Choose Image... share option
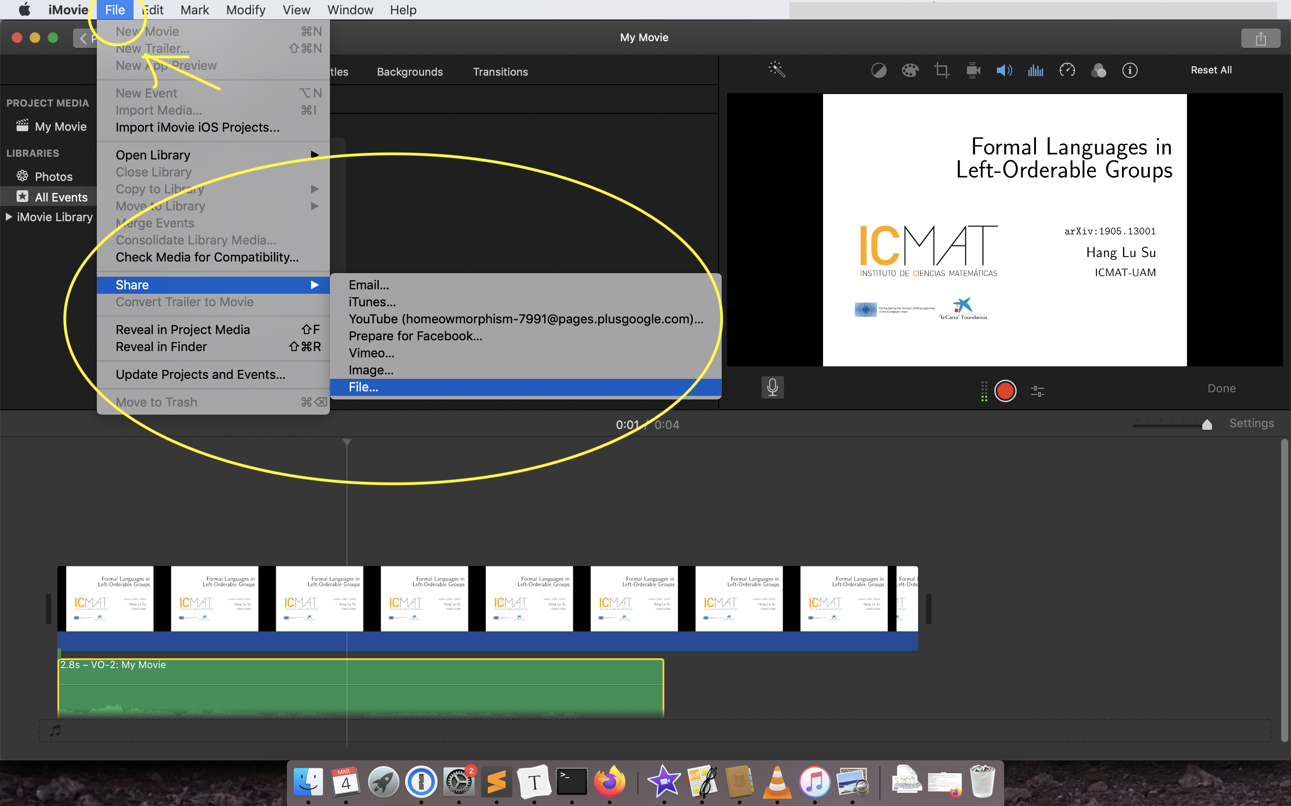The width and height of the screenshot is (1291, 806). coord(525,370)
